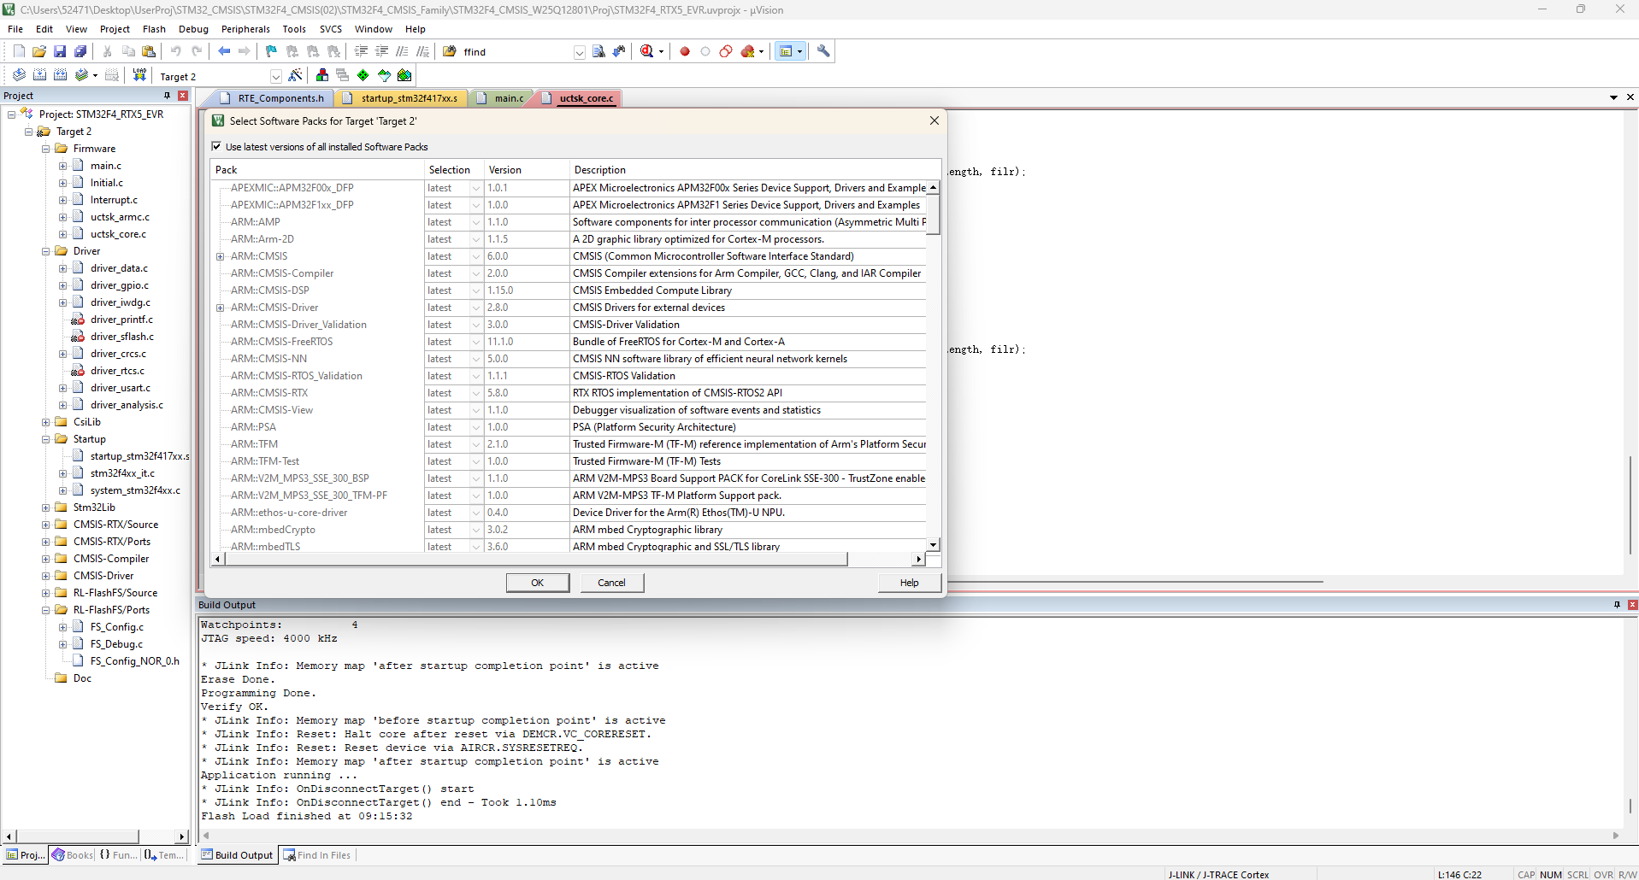This screenshot has height=880, width=1639.
Task: Open Selection dropdown for ARM::CMSIS-FreeRTOS row
Action: pos(476,342)
